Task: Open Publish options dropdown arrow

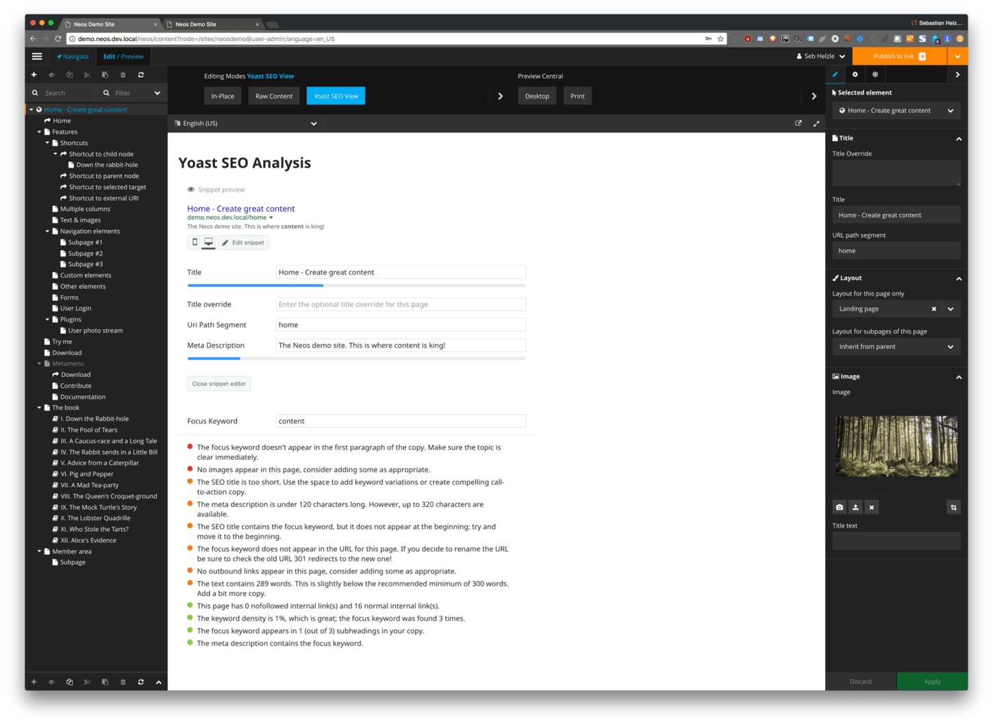Action: pos(957,56)
